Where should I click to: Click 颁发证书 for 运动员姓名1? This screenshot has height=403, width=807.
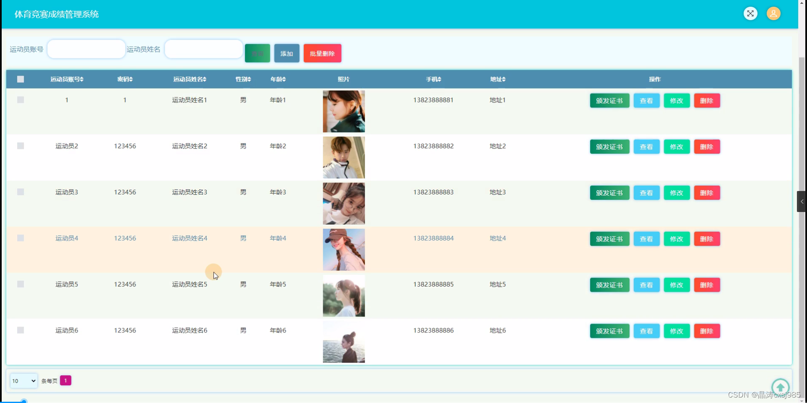click(x=609, y=101)
